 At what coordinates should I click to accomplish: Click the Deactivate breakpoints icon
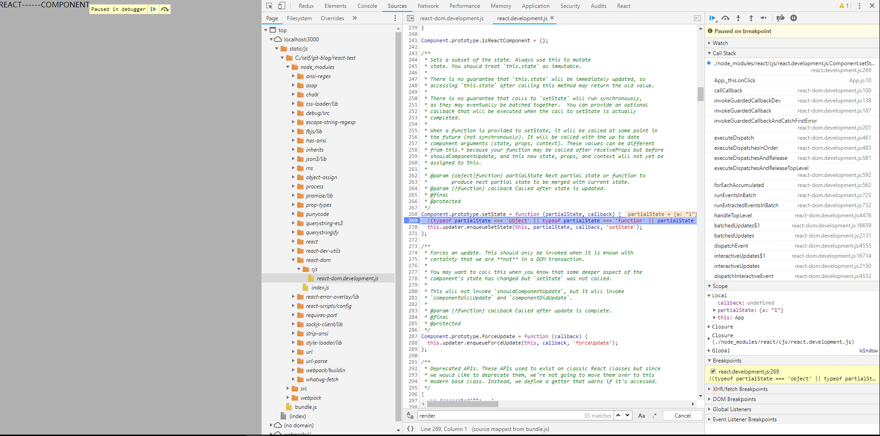point(780,18)
